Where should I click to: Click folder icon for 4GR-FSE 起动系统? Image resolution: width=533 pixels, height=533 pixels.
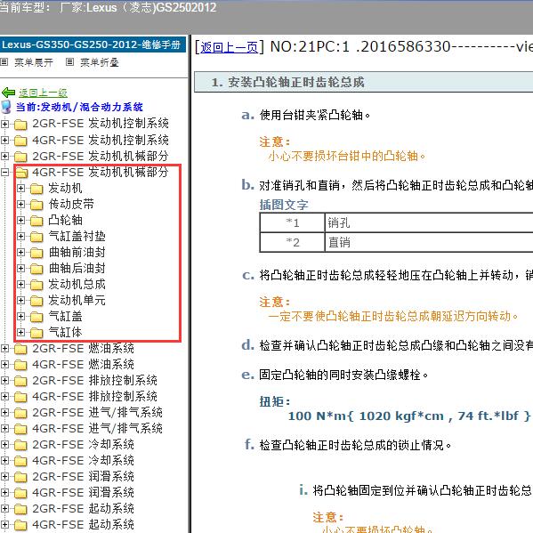pos(20,525)
